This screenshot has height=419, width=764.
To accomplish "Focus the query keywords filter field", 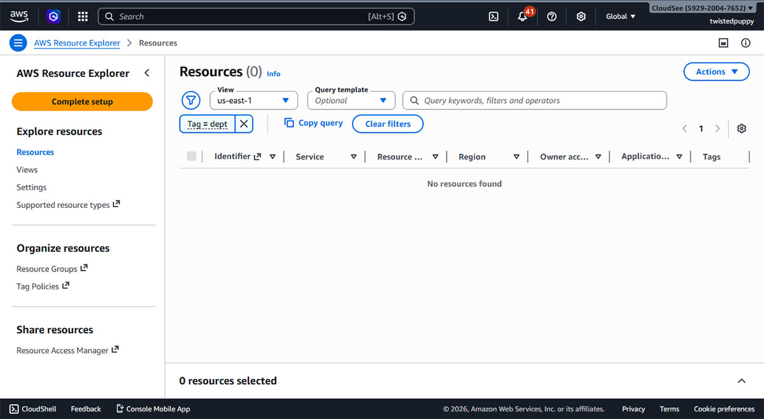I will pyautogui.click(x=535, y=100).
